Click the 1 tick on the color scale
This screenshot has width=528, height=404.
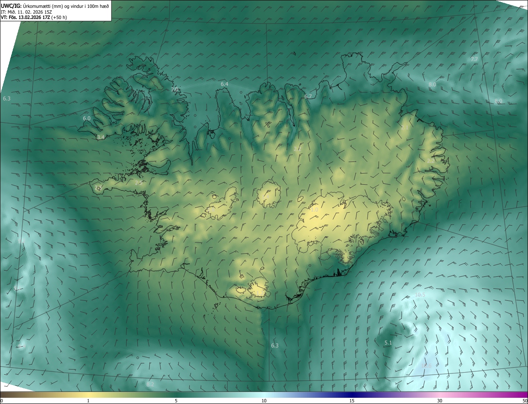point(88,401)
